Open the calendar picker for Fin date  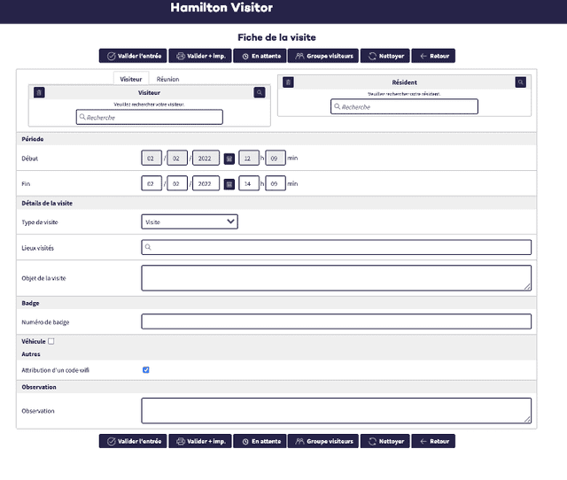pos(229,184)
